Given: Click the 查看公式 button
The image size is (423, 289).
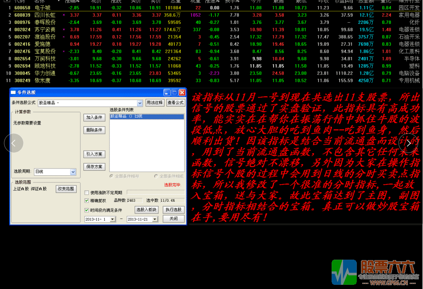Looking at the screenshot, I should (176, 102).
